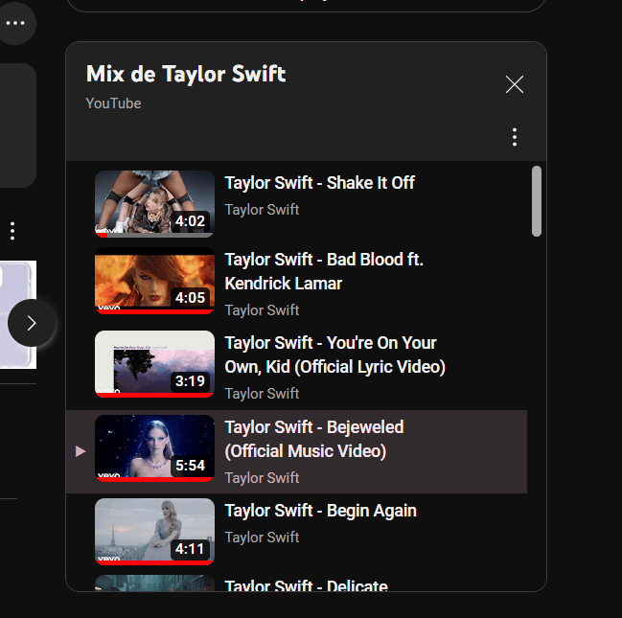
Task: Click the playlist panel scrollbar thumb
Action: pyautogui.click(x=537, y=201)
